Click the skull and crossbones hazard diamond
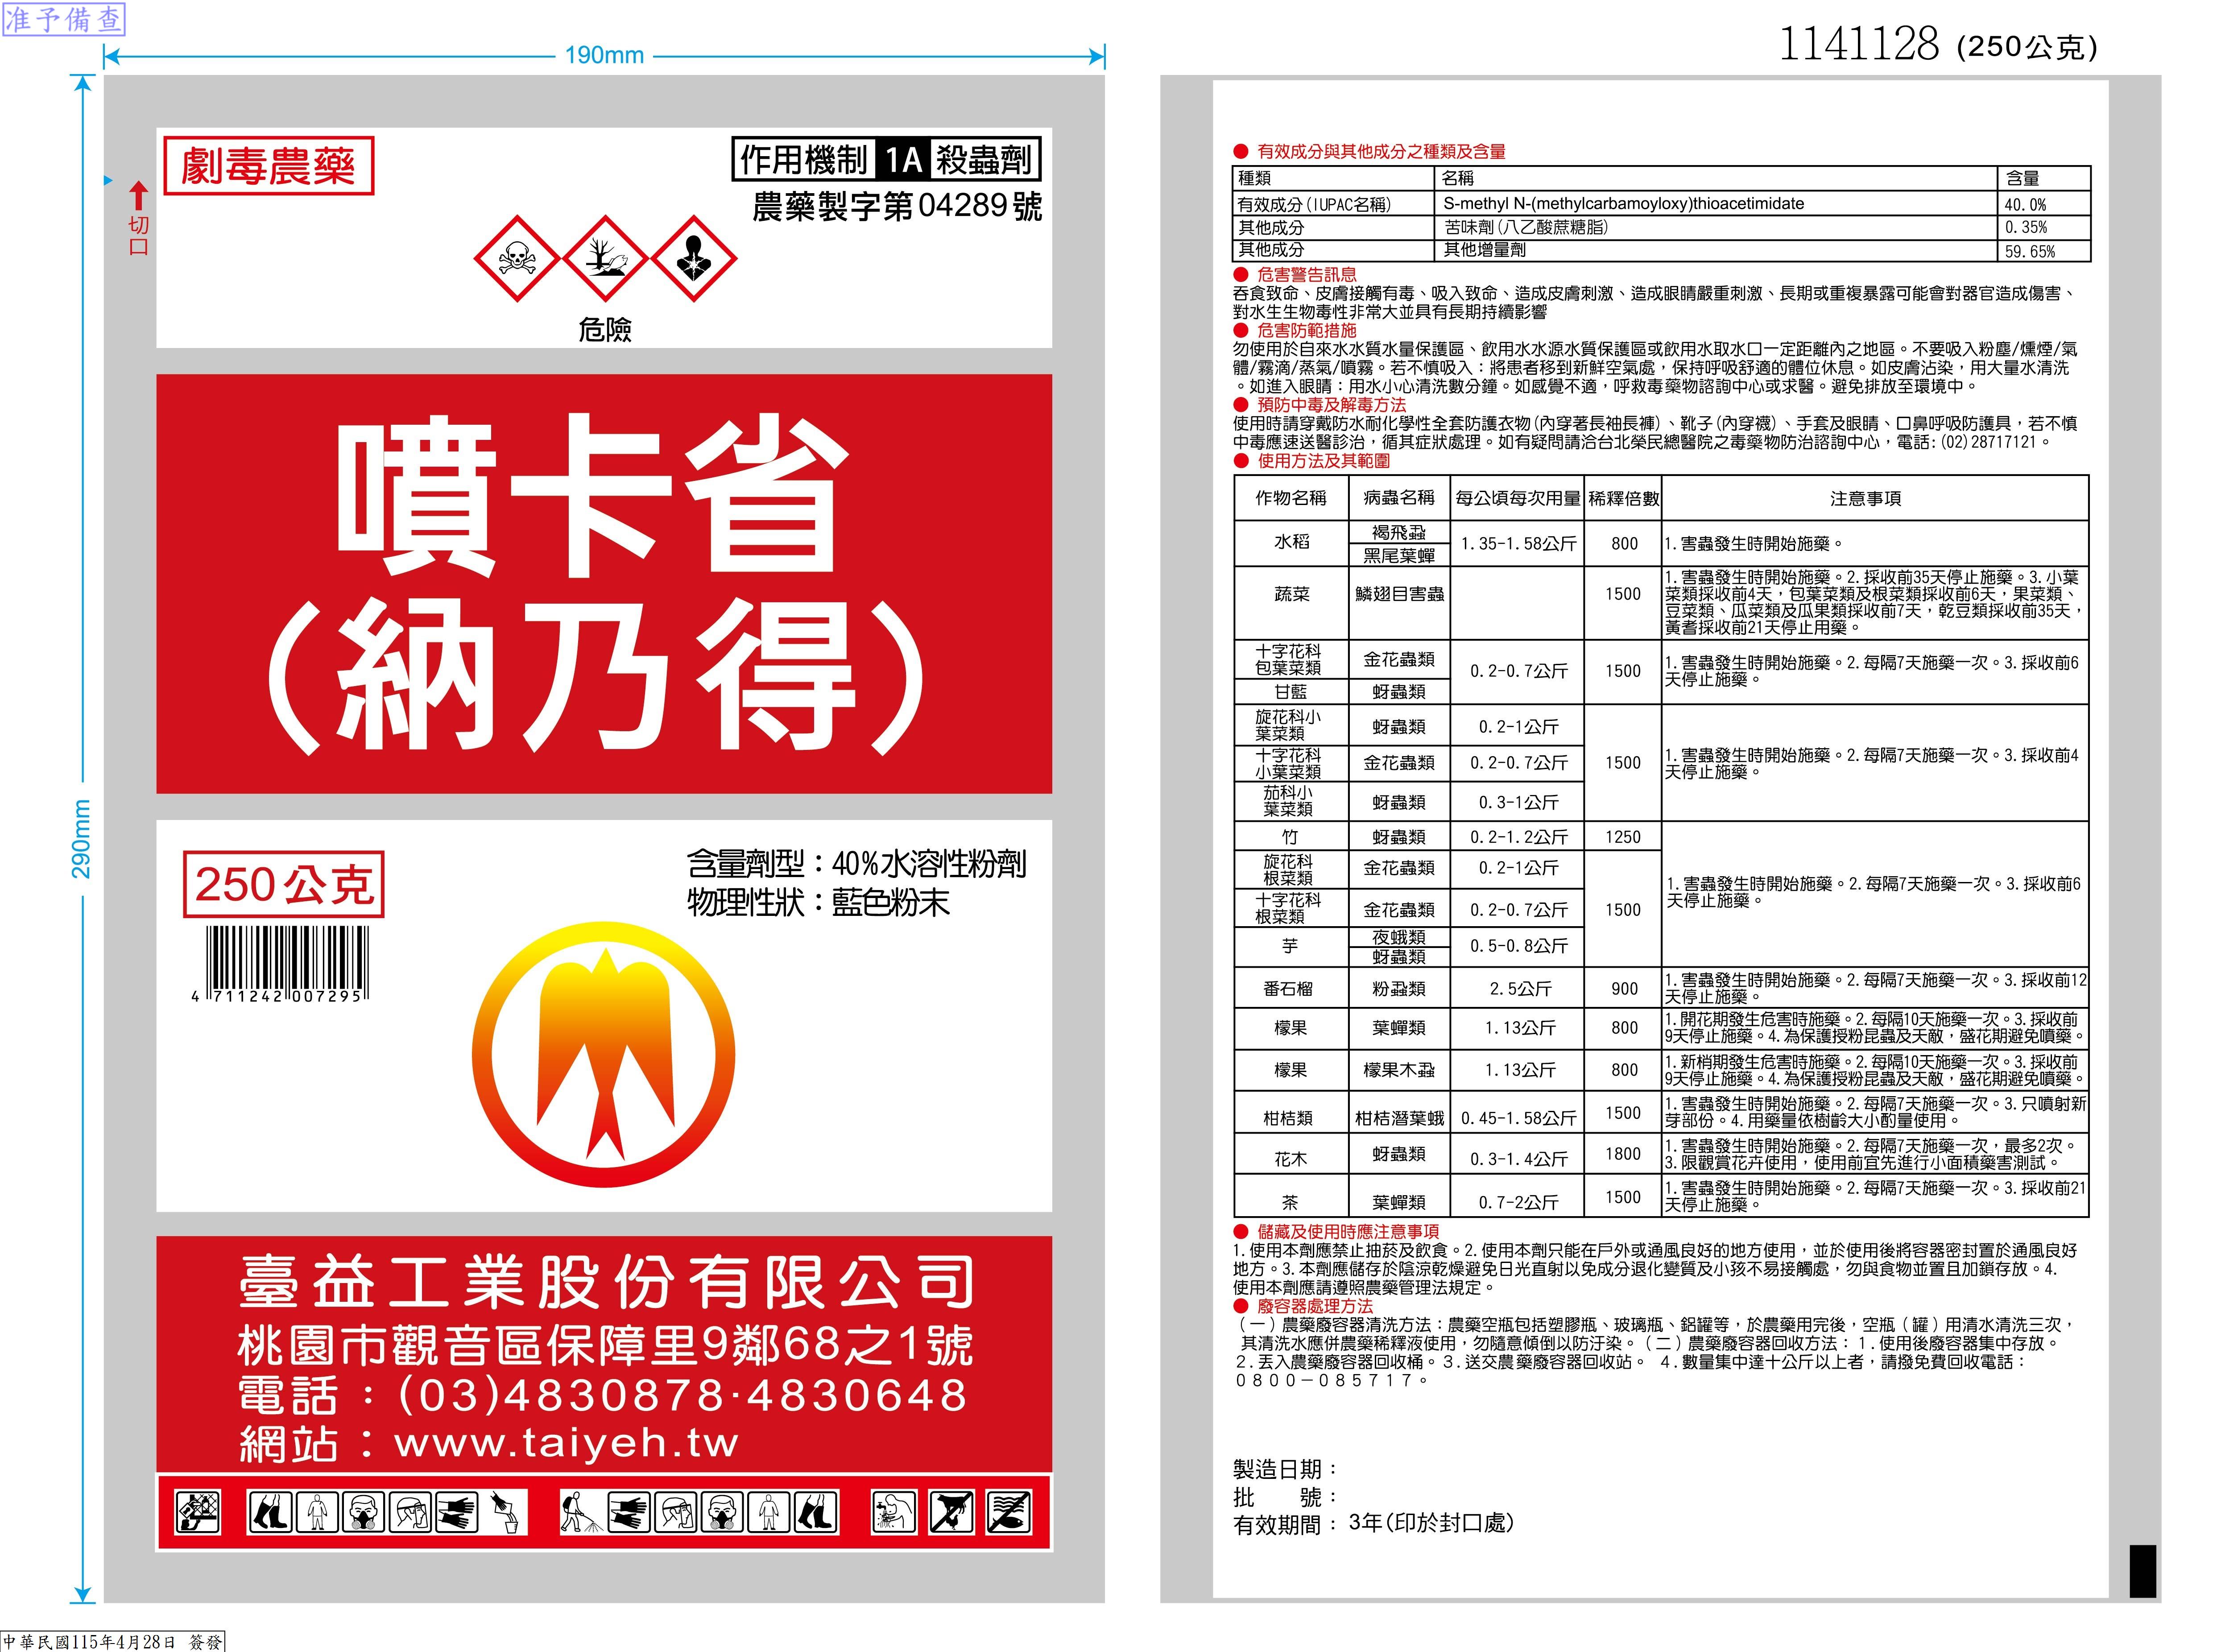This screenshot has width=2213, height=1652. click(516, 258)
